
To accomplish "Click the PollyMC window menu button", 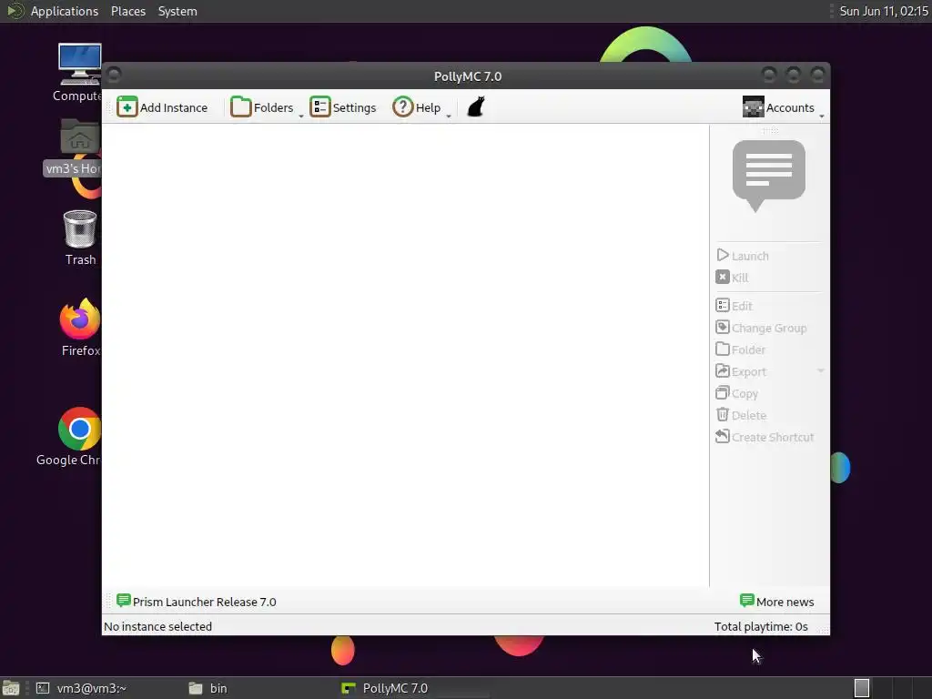I will (x=114, y=75).
